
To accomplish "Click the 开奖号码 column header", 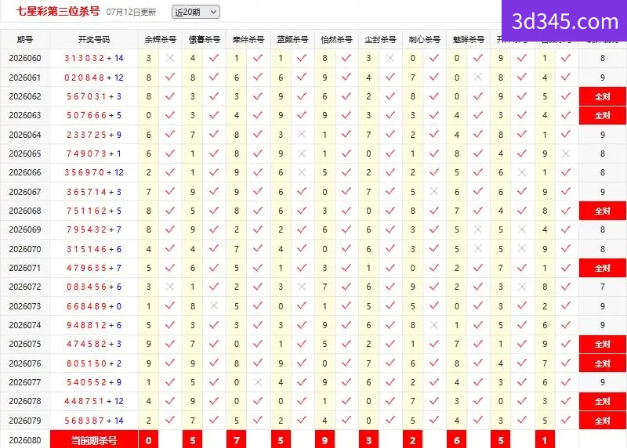I will point(94,40).
